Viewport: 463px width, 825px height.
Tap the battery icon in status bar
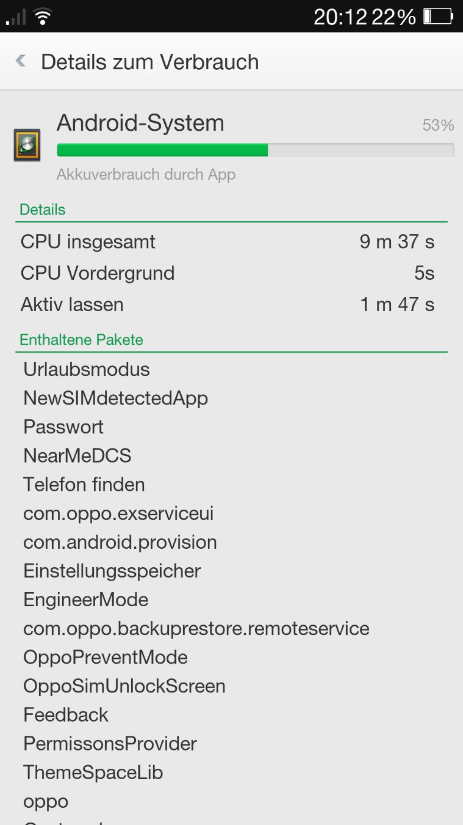(438, 16)
